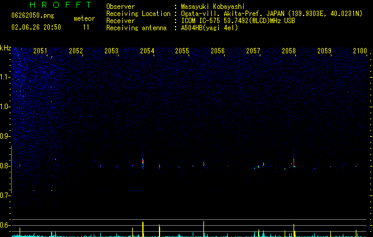Click the meteor echo at 2054 on spectrogram
Viewport: 373px width, 237px height.
(x=143, y=162)
